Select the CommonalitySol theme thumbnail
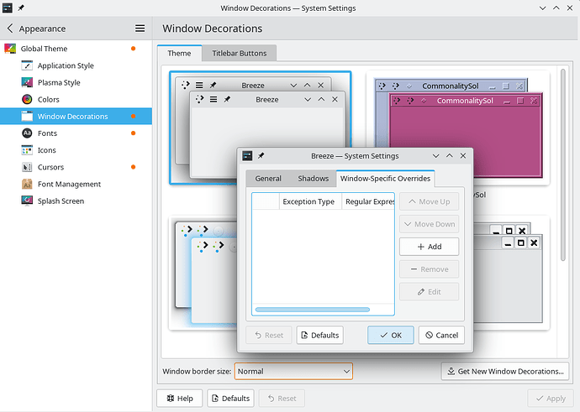 pos(458,128)
